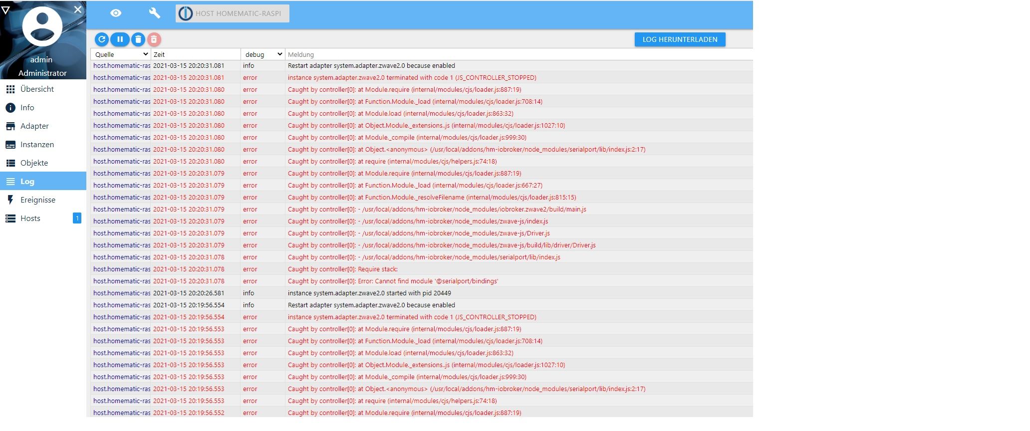Open Adapter in the sidebar
The width and height of the screenshot is (1030, 431).
pos(43,126)
